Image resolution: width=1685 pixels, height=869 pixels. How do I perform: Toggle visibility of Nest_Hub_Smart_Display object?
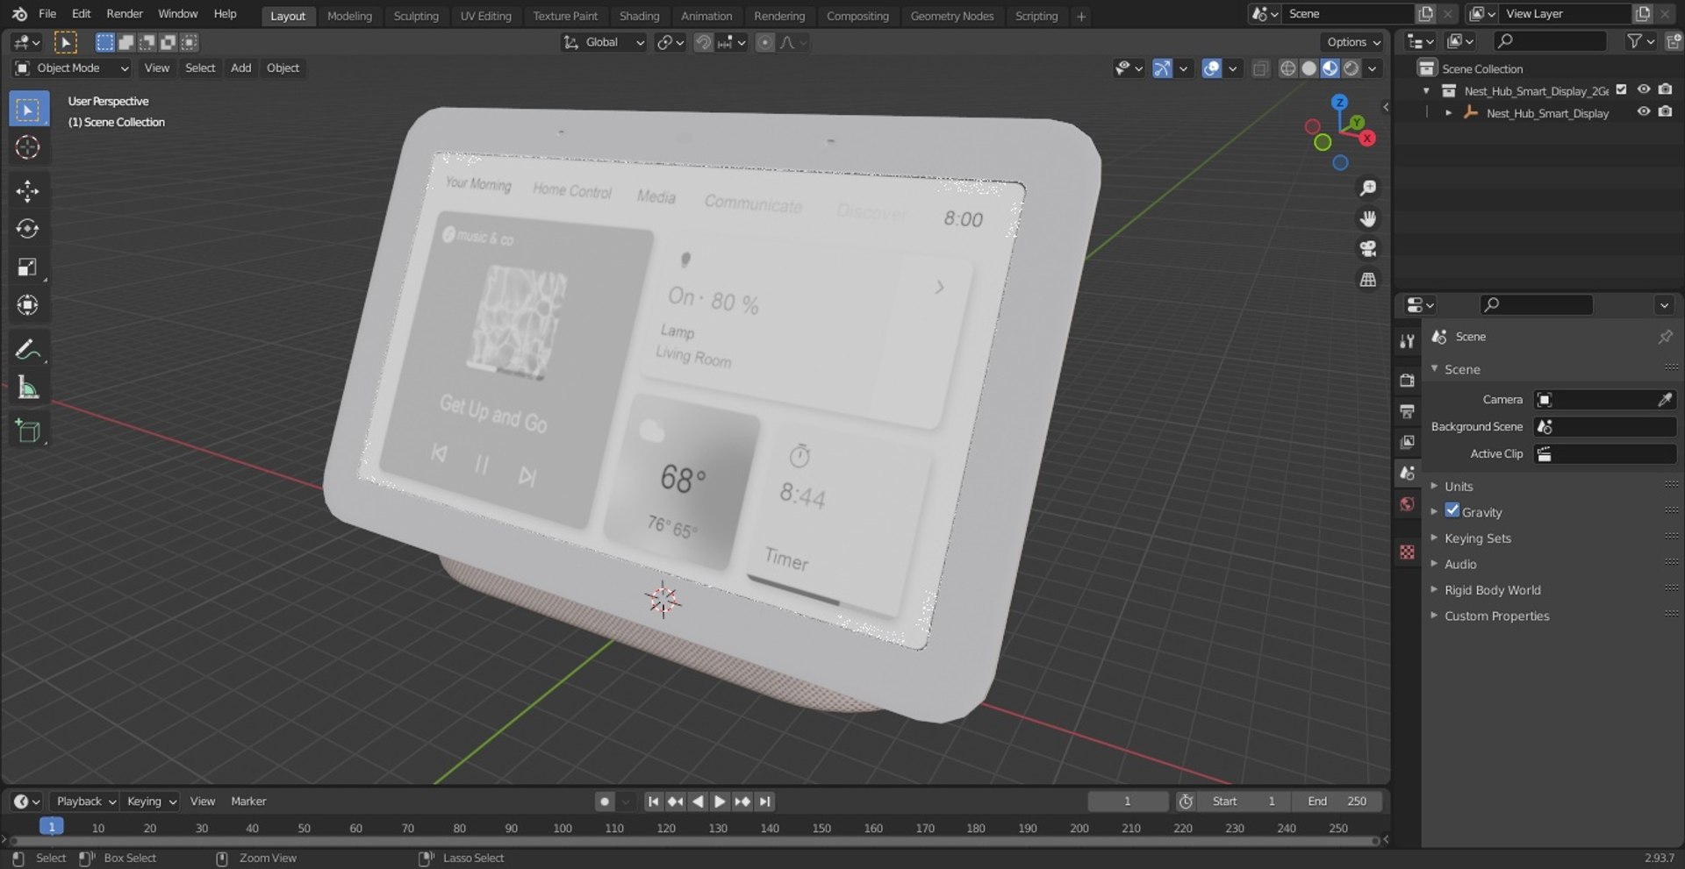tap(1644, 112)
